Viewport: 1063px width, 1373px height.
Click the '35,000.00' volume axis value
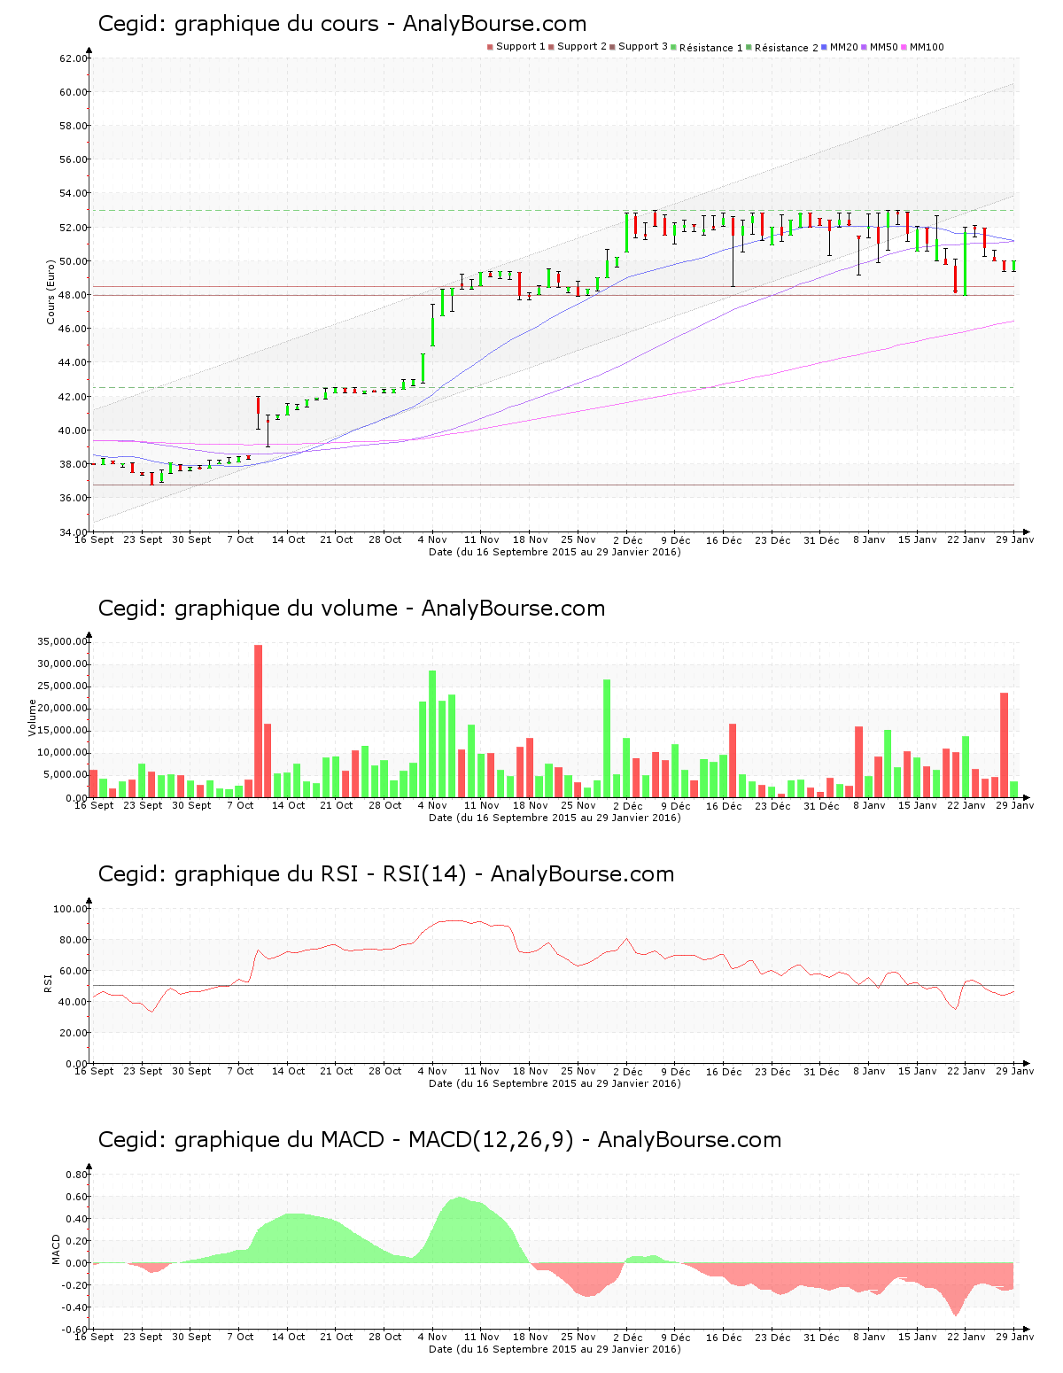[62, 641]
